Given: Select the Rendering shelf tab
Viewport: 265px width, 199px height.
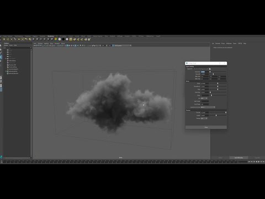Looking at the screenshot, I should coord(51,36).
